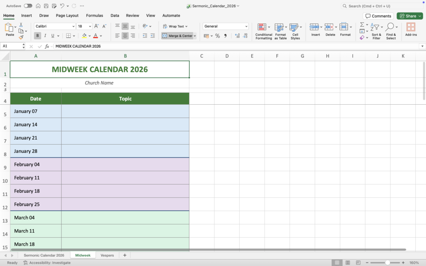Screen dimensions: 426x266
Task: Click the Increase font size icon
Action: click(x=97, y=26)
